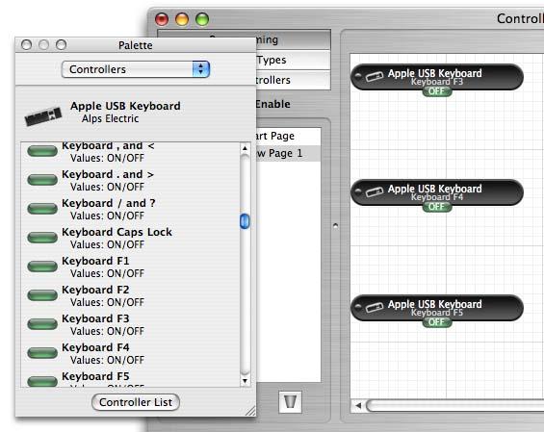Click the 'Keyboard F4' palette entry text
544x432 pixels.
pyautogui.click(x=95, y=347)
